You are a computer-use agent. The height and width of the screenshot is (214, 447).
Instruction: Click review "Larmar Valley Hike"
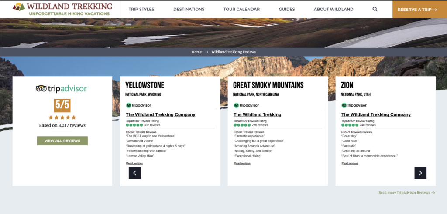point(140,156)
